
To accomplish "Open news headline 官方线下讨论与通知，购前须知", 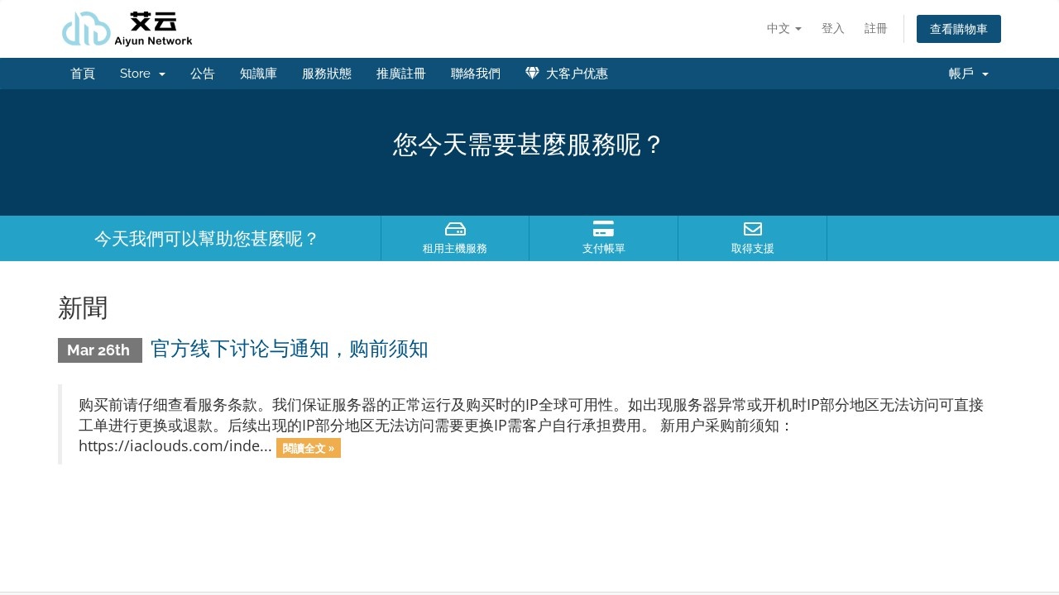I will pyautogui.click(x=290, y=350).
